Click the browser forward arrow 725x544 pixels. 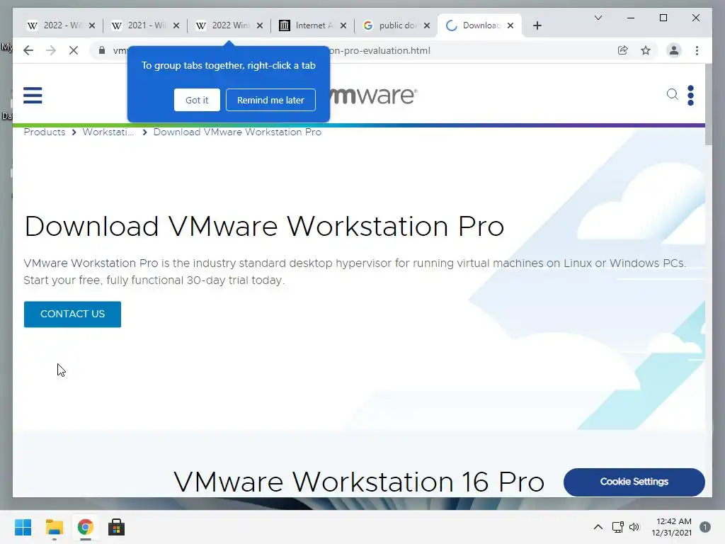click(x=51, y=50)
